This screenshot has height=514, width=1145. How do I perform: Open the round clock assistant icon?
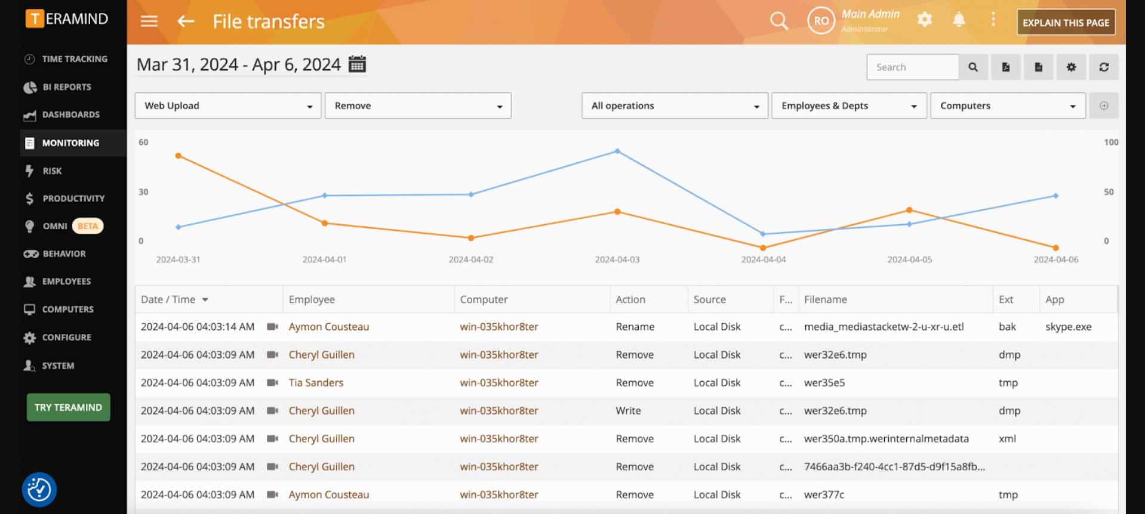pos(39,490)
